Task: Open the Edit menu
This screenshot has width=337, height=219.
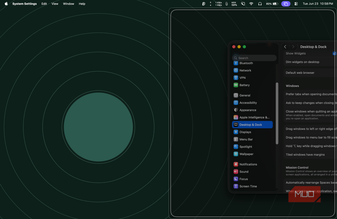Action: pos(44,4)
